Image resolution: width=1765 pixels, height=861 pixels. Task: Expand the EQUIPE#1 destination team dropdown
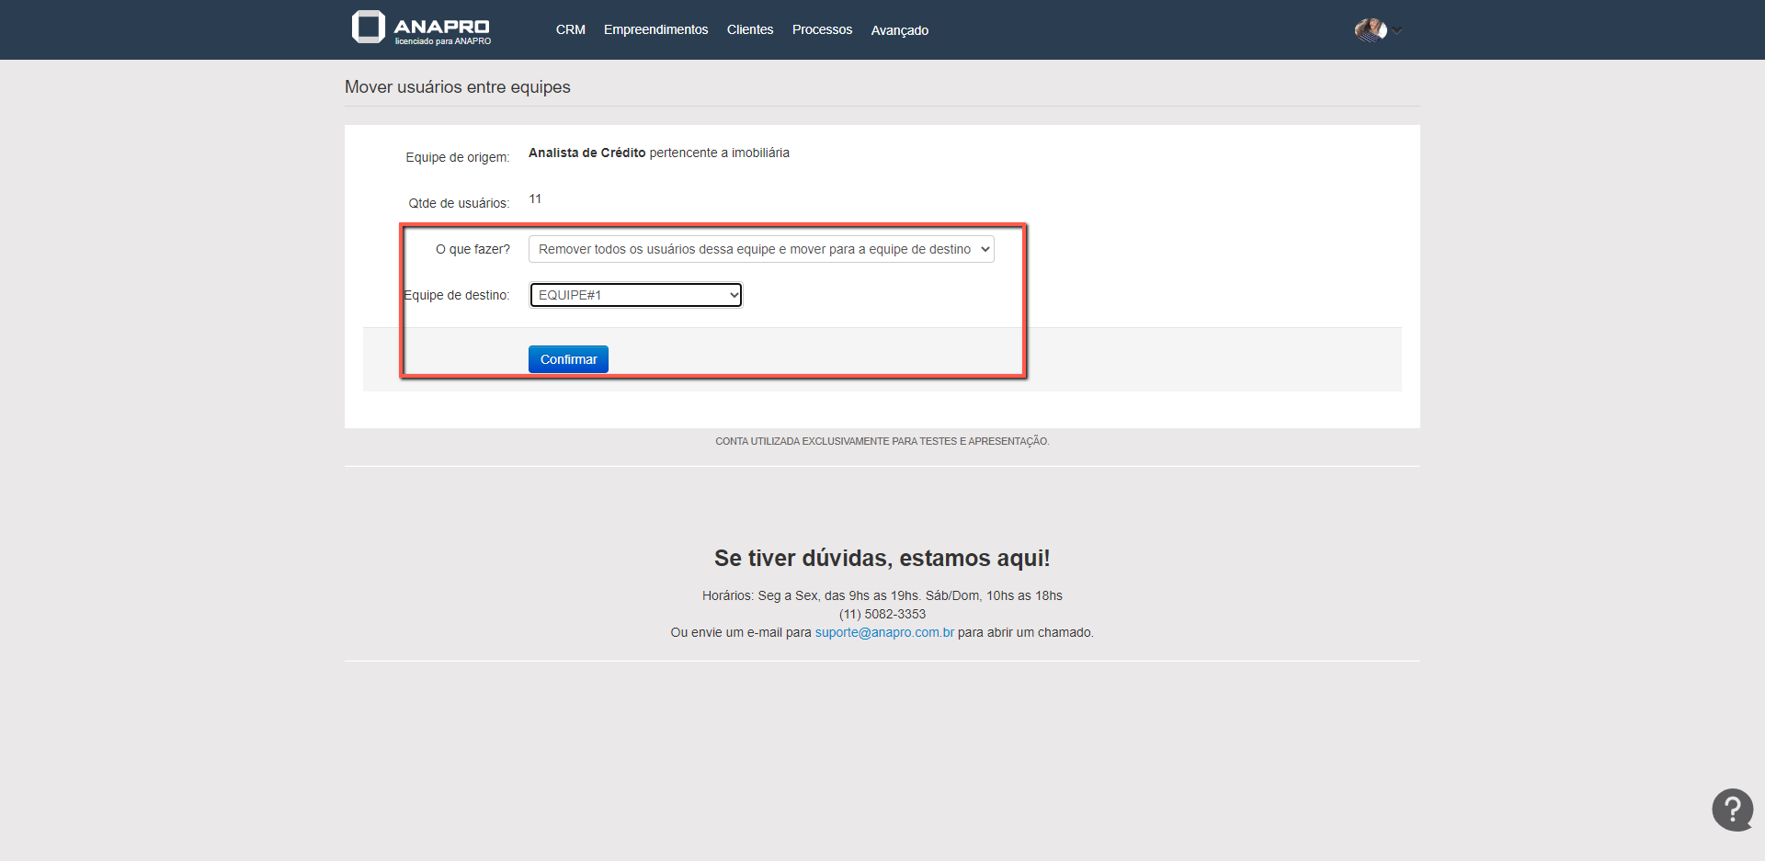click(635, 295)
